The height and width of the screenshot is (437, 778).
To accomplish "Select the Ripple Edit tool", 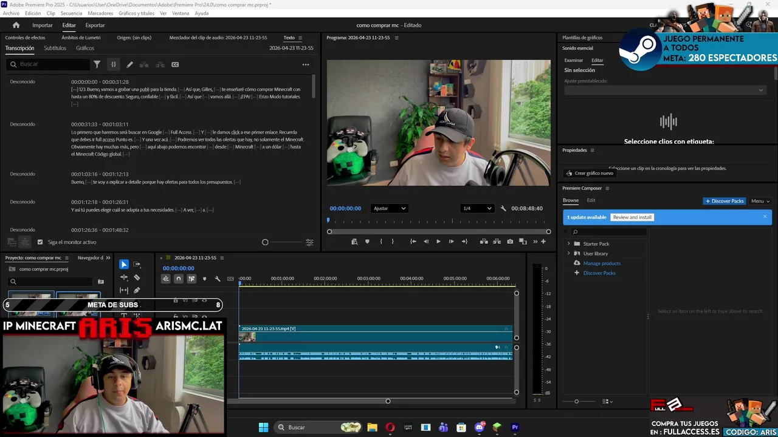I will pos(124,277).
